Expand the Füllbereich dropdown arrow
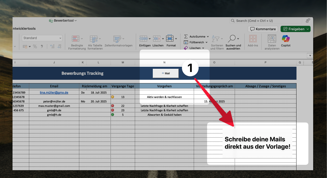Screen dimensions: 327x178 pyautogui.click(x=207, y=42)
